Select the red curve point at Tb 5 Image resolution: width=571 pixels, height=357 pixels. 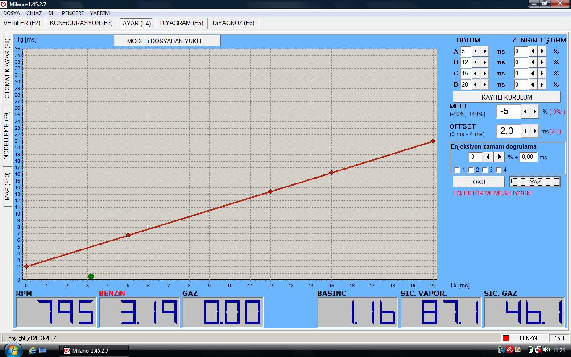pyautogui.click(x=128, y=235)
